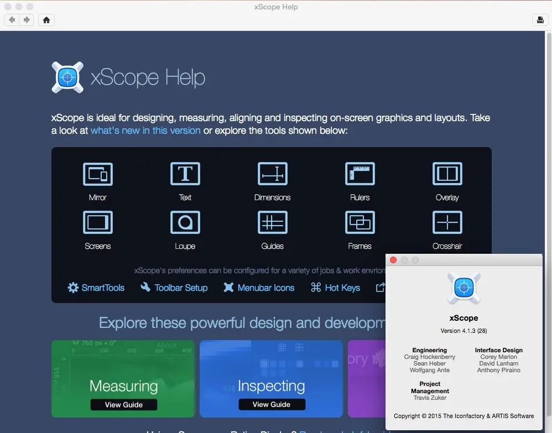
Task: Click the Interface Design credits heading
Action: [498, 350]
